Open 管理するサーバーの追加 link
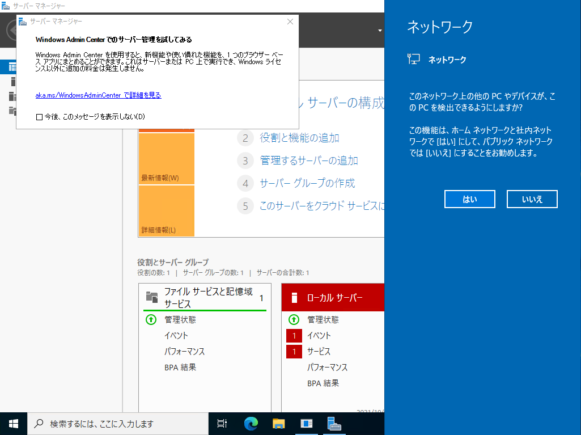Image resolution: width=581 pixels, height=435 pixels. tap(309, 161)
